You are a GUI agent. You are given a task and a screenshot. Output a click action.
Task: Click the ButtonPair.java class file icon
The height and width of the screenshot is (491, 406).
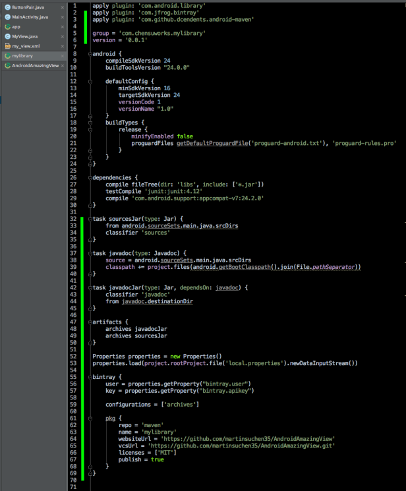tap(7, 7)
